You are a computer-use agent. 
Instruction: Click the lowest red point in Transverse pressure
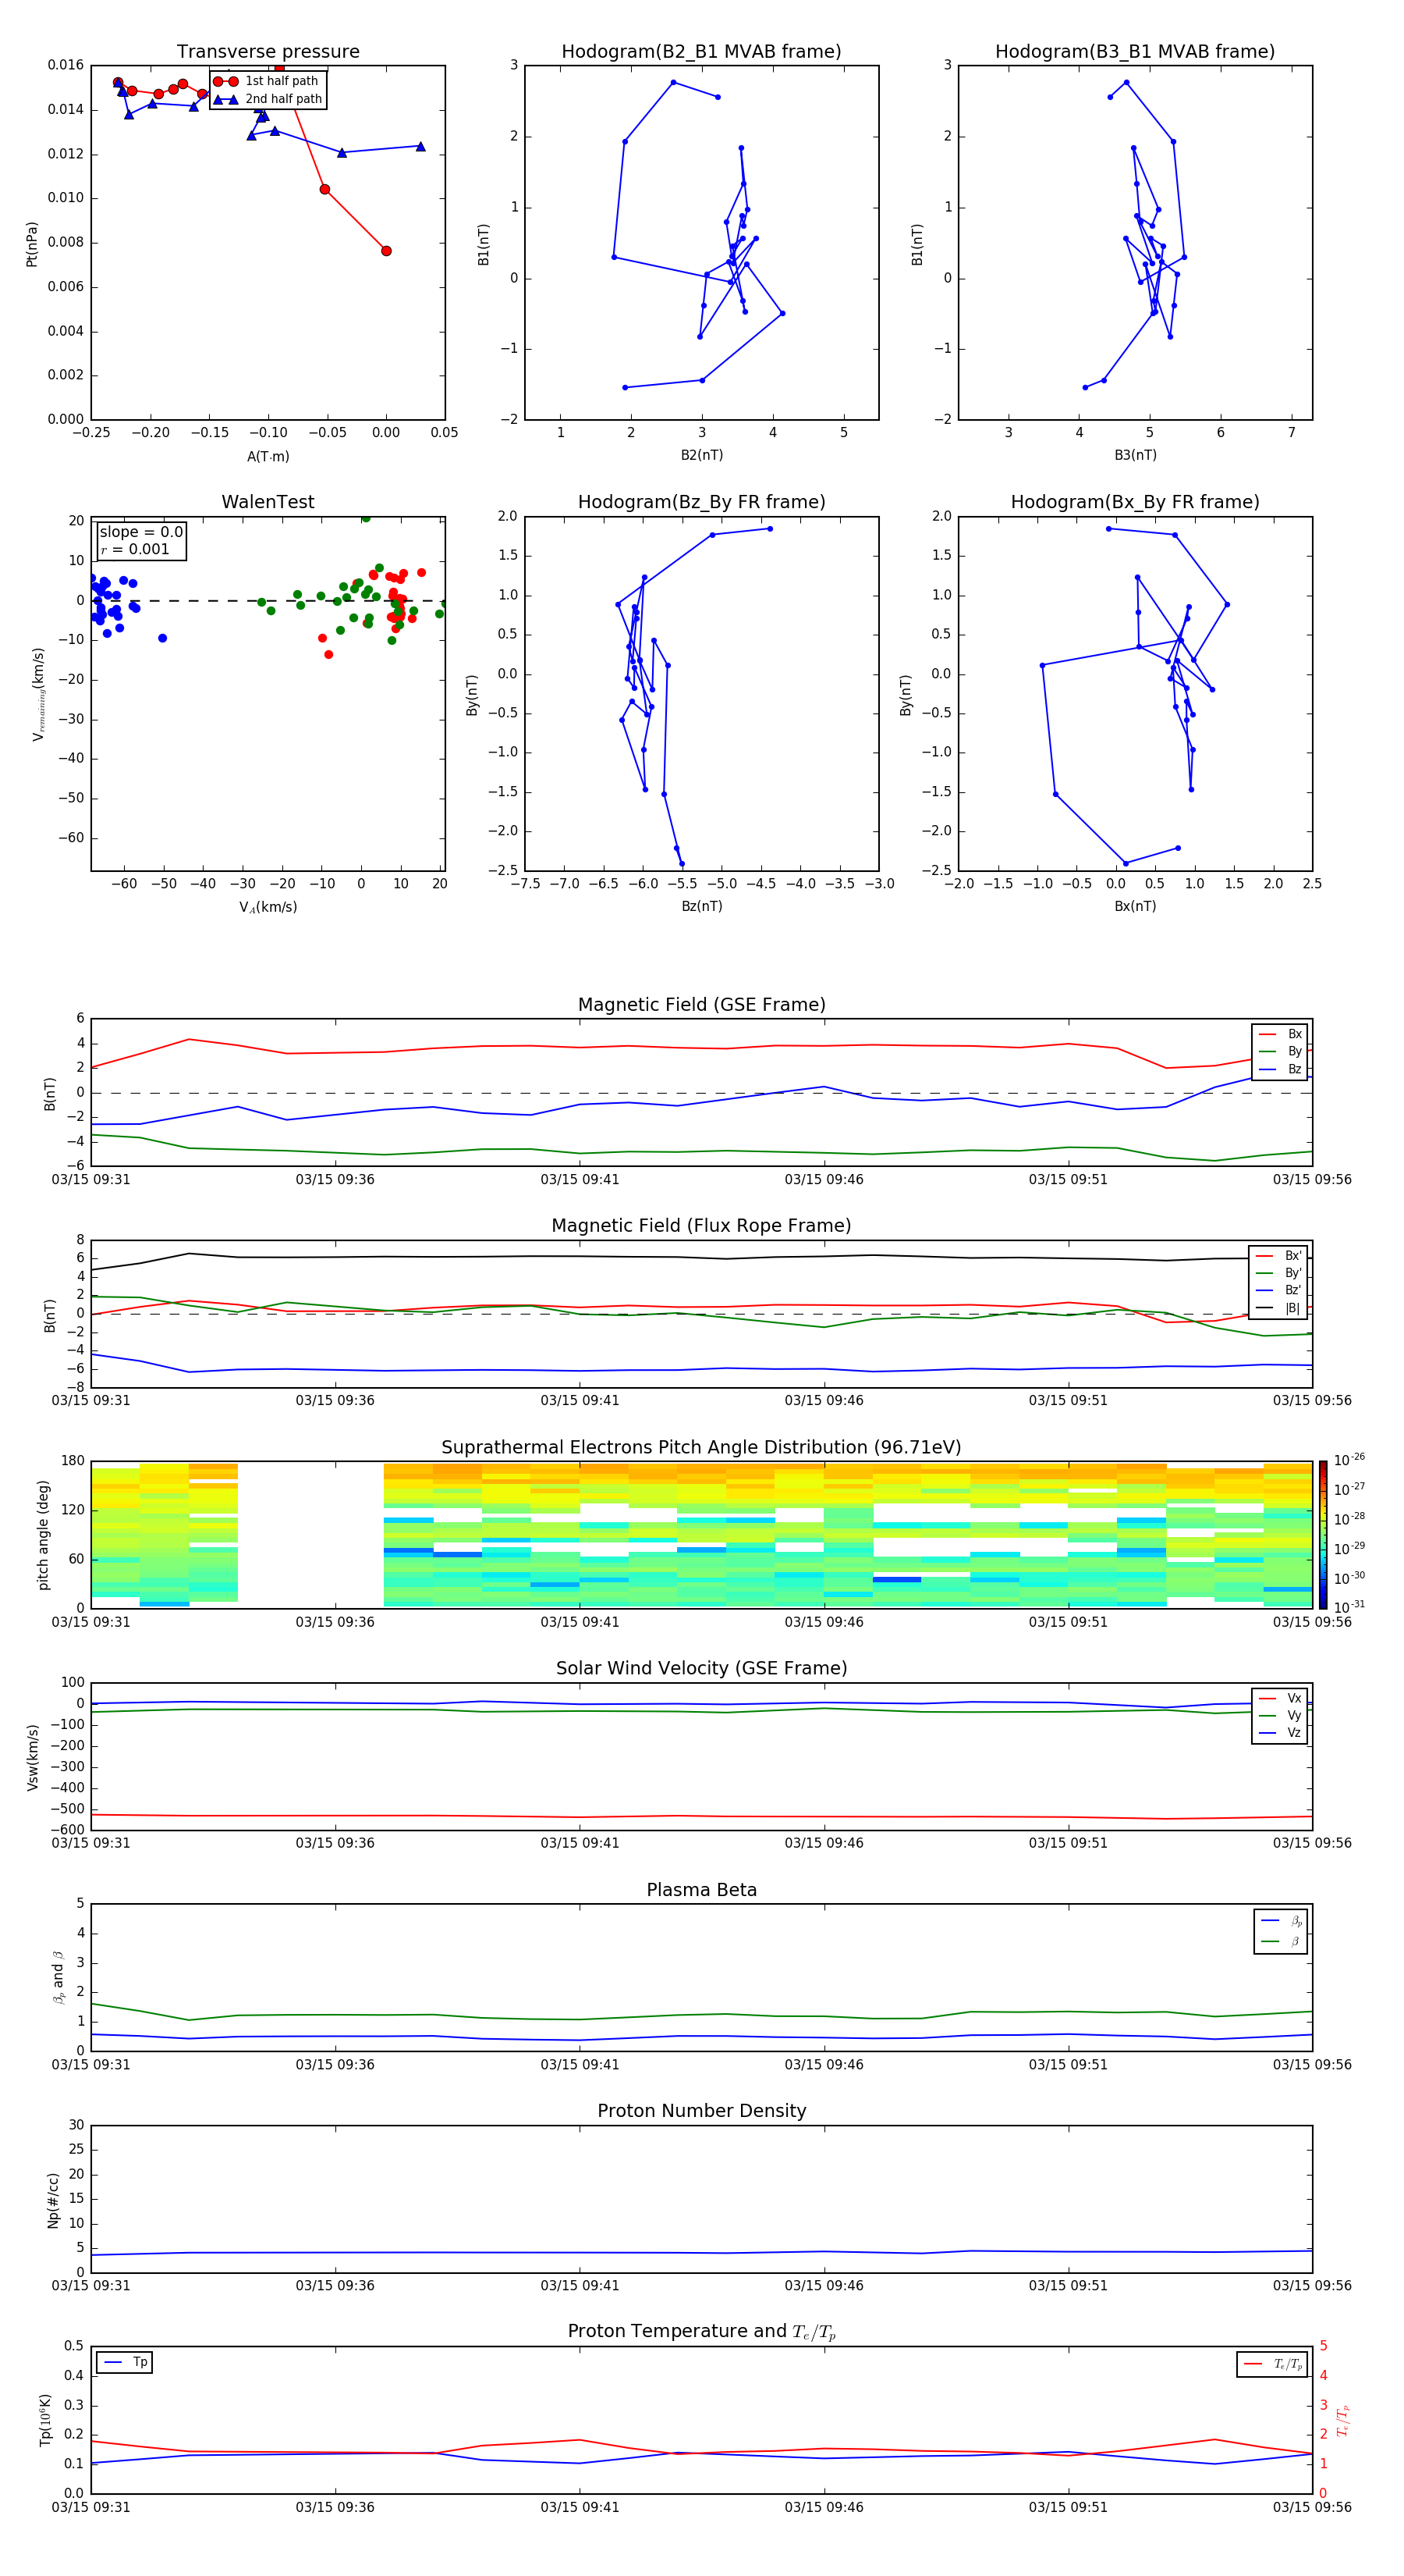point(386,251)
